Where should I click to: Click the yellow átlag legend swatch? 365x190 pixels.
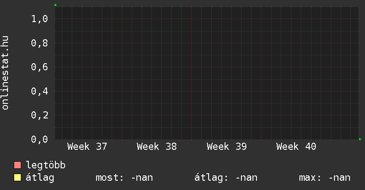17,178
